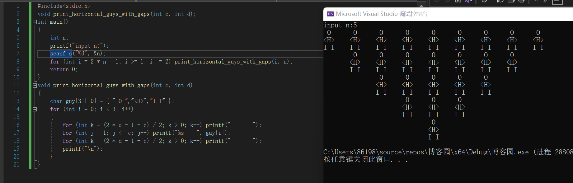Collapse the main() function outline toggle
The image size is (573, 183).
(x=35, y=22)
